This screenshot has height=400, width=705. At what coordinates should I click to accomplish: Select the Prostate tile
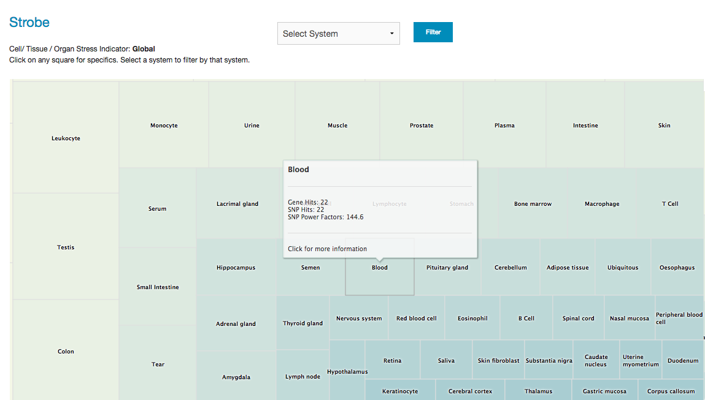pyautogui.click(x=422, y=126)
